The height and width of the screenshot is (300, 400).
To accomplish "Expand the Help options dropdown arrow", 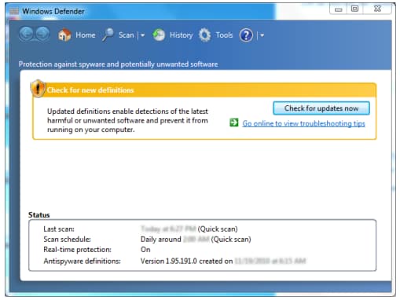I will click(x=262, y=35).
